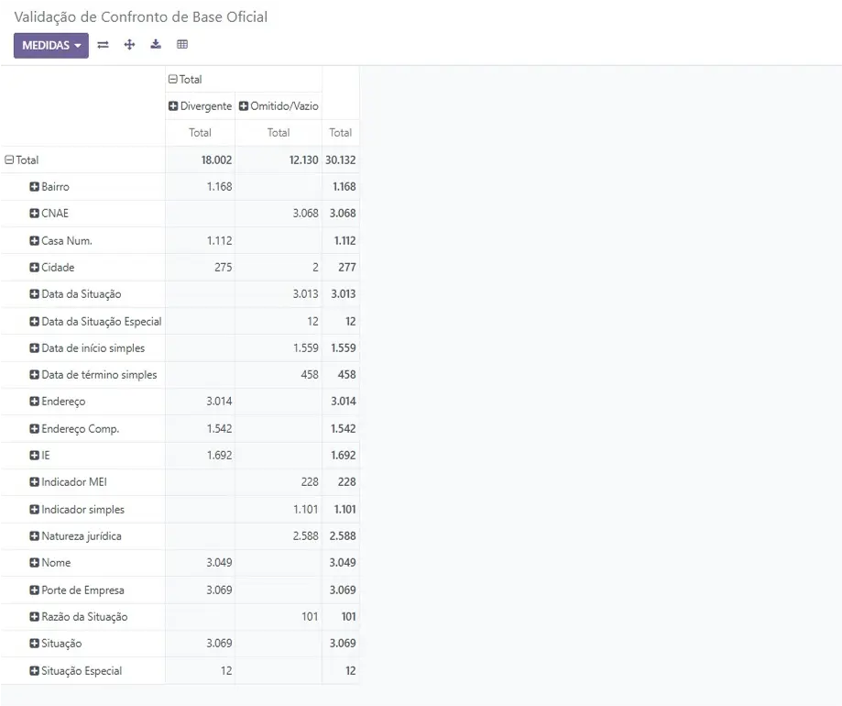Image resolution: width=842 pixels, height=706 pixels.
Task: Collapse the Total row header
Action: point(22,160)
